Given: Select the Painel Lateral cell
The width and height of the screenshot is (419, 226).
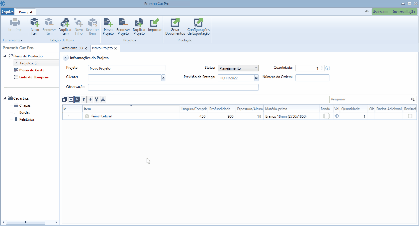Looking at the screenshot, I should pyautogui.click(x=131, y=116).
